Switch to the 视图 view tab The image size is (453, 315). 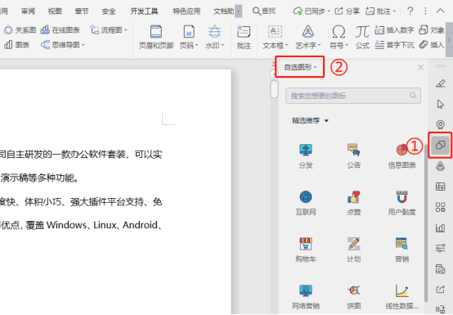pyautogui.click(x=55, y=11)
